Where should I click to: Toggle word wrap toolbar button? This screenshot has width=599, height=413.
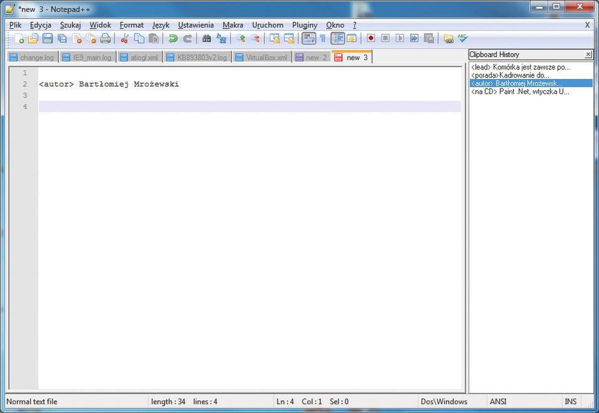[309, 38]
